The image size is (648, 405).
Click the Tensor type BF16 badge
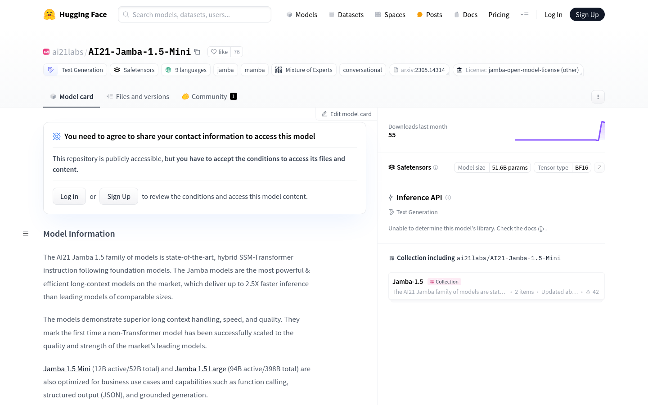(x=562, y=167)
